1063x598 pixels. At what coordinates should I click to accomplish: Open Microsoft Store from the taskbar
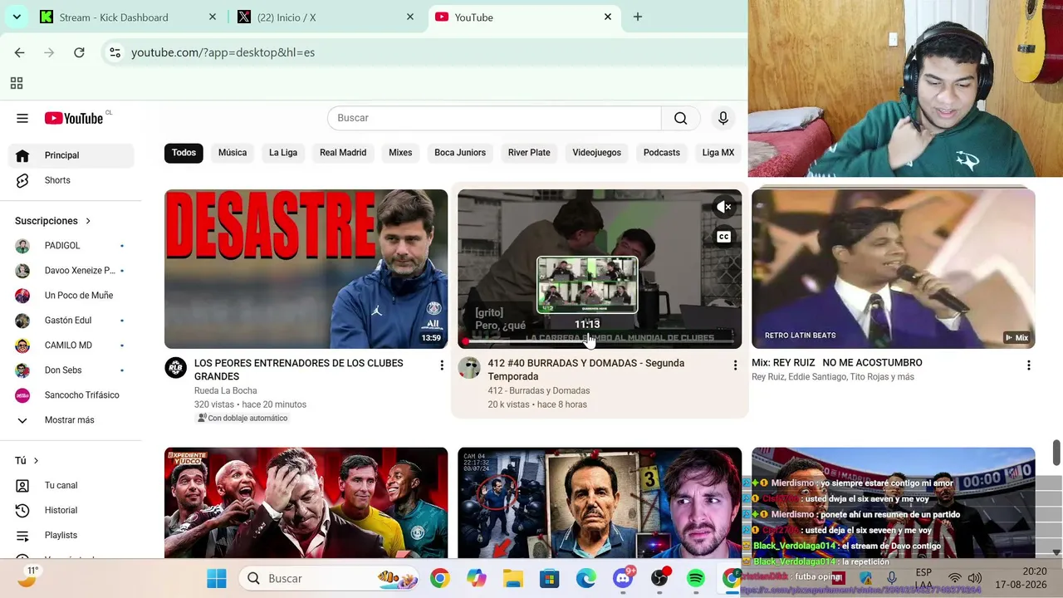(x=550, y=578)
